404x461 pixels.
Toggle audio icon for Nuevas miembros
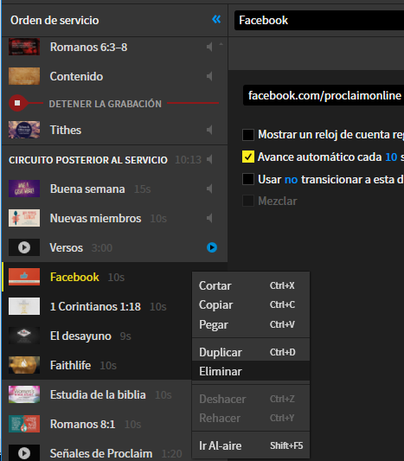point(209,218)
